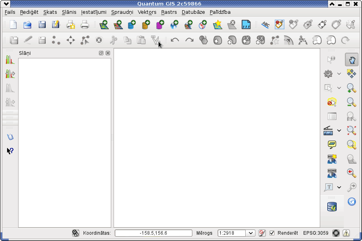Open new print composer

pos(71,24)
